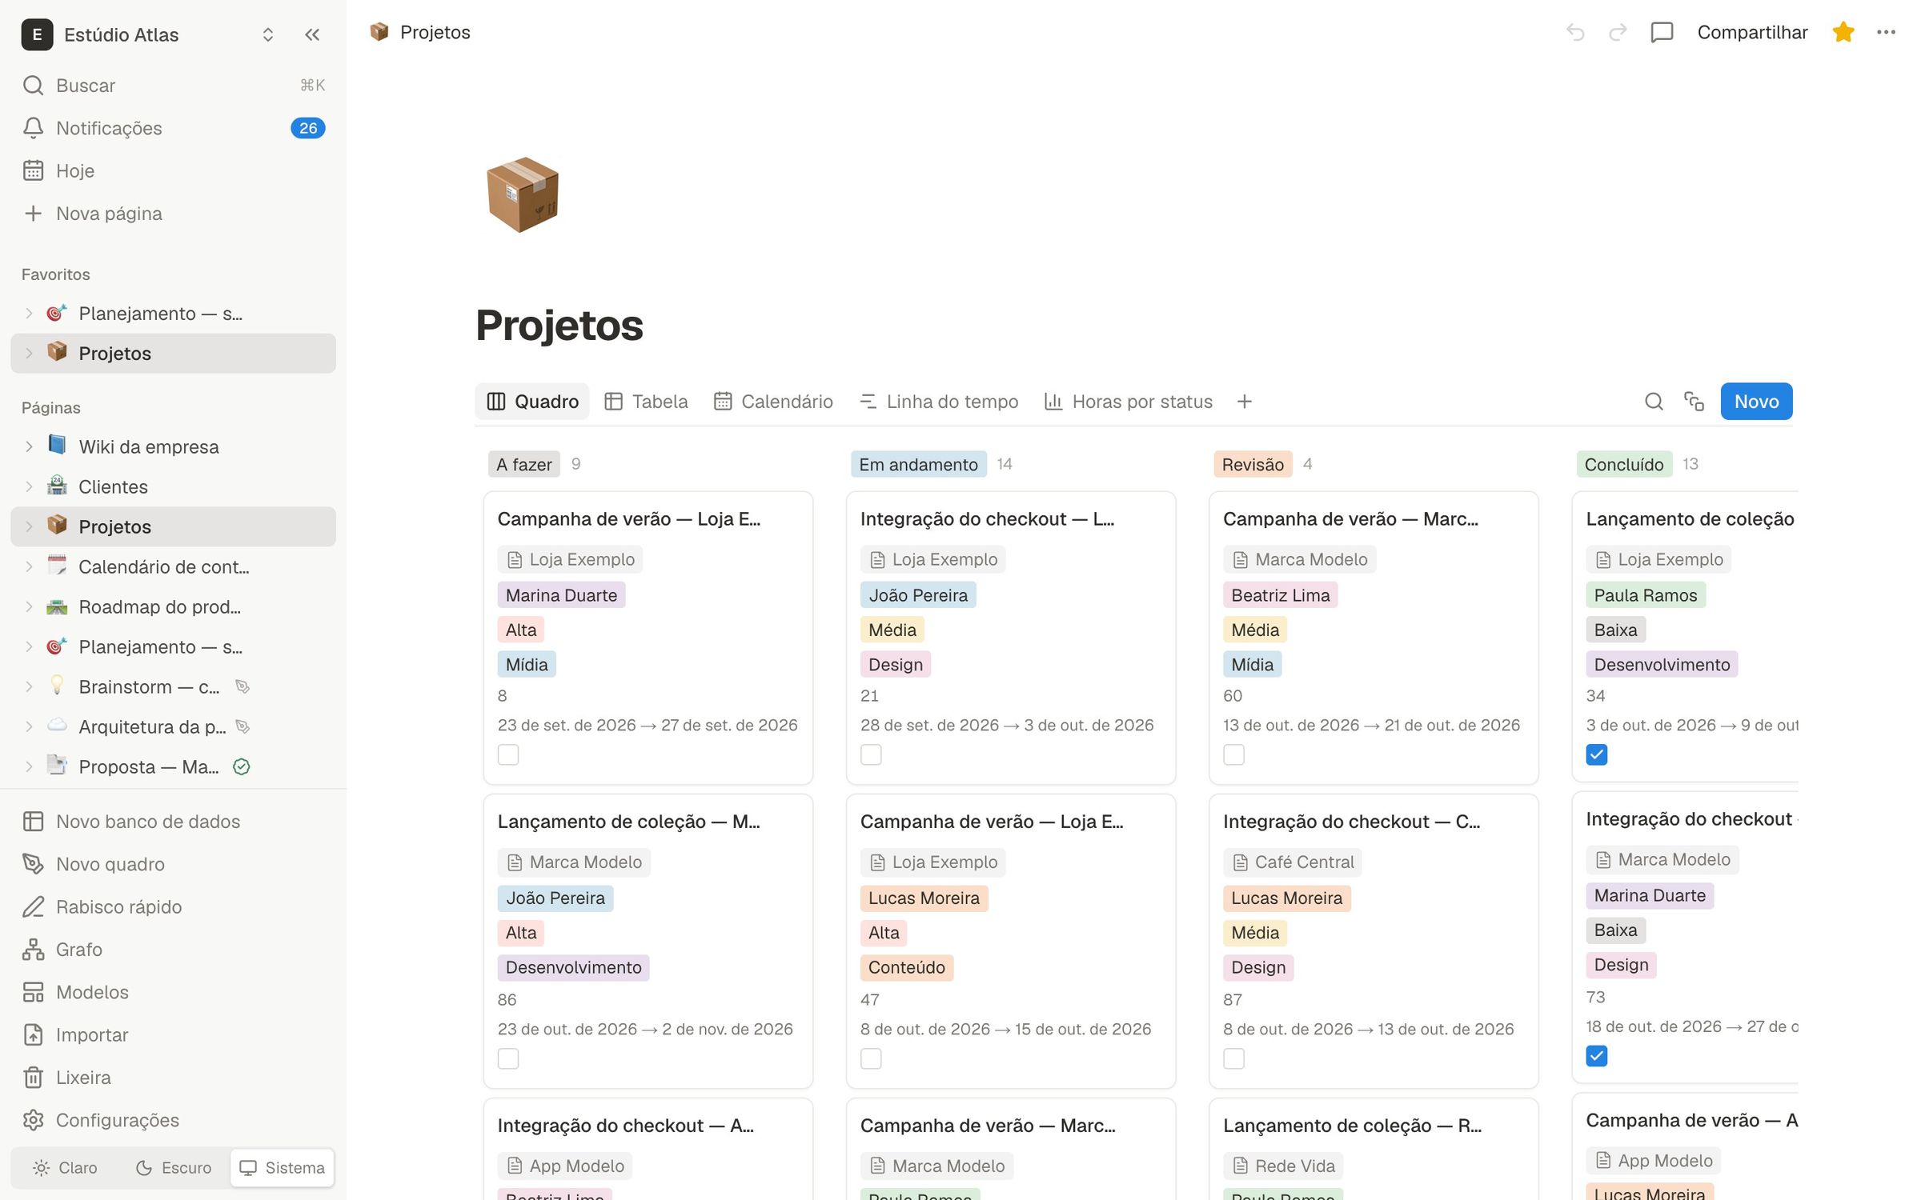Open the Lixeira trash icon
The width and height of the screenshot is (1921, 1200).
(x=33, y=1078)
